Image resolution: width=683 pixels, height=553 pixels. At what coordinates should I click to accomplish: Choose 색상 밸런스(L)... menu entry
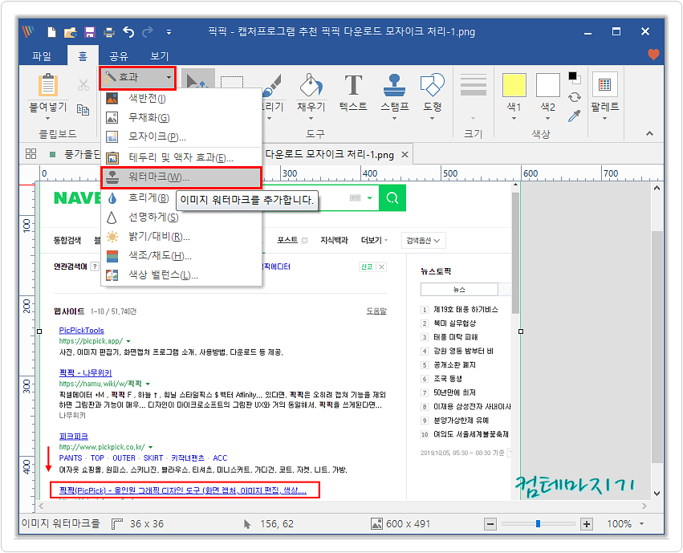click(x=181, y=274)
